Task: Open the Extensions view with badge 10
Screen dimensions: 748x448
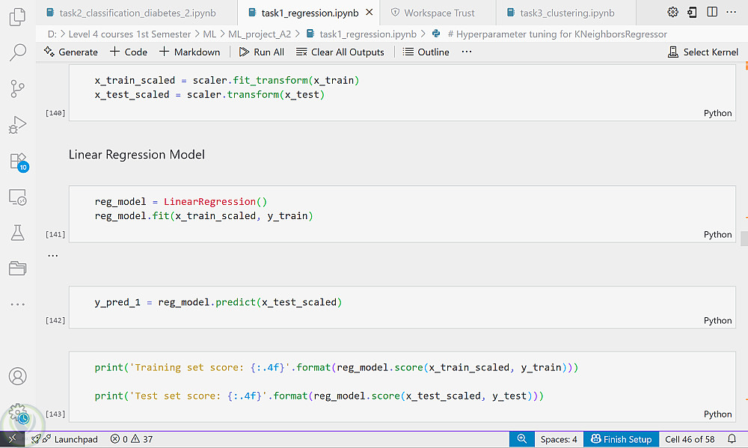Action: (x=19, y=162)
